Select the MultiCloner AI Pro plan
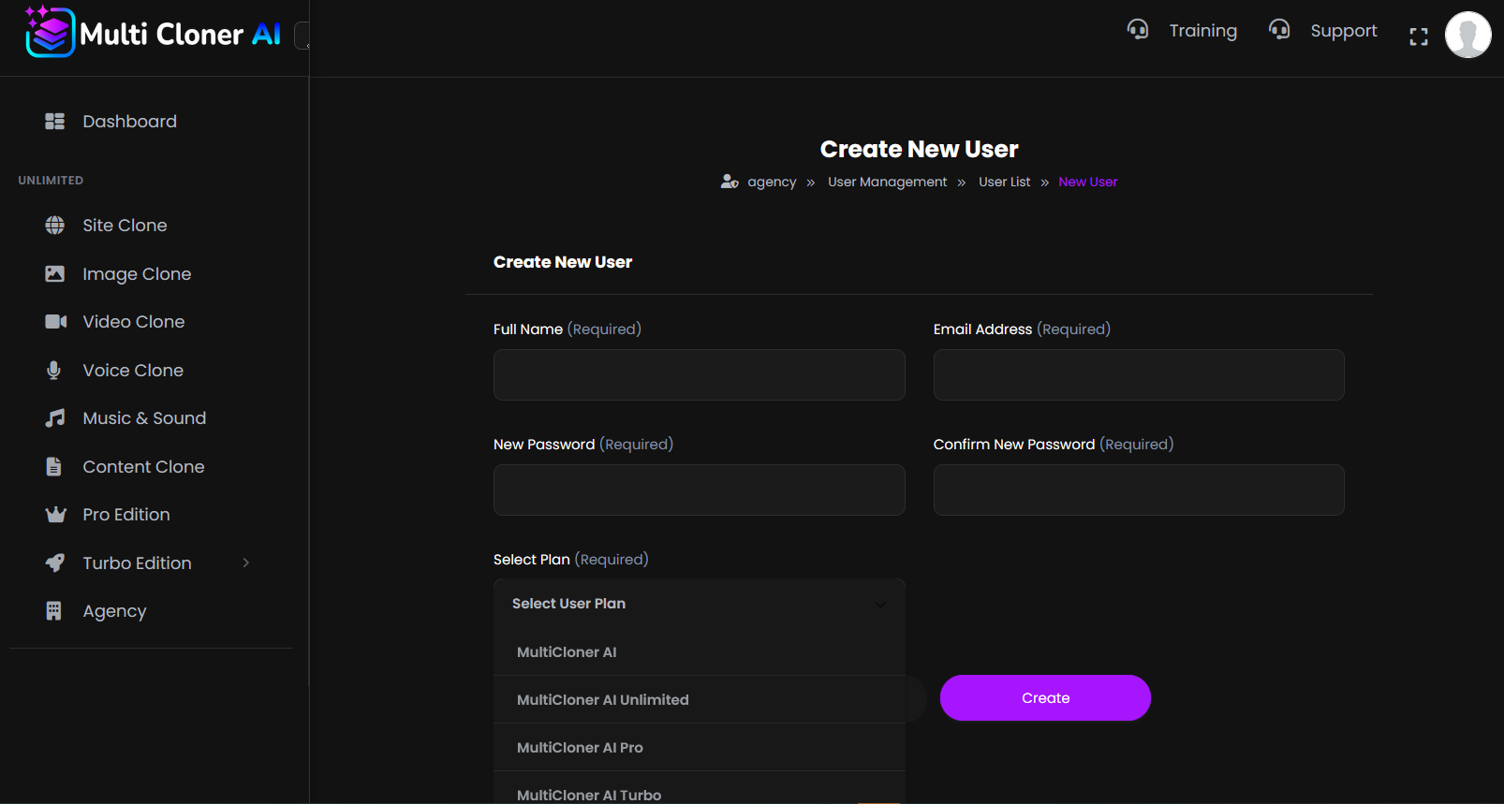1504x804 pixels. [580, 747]
